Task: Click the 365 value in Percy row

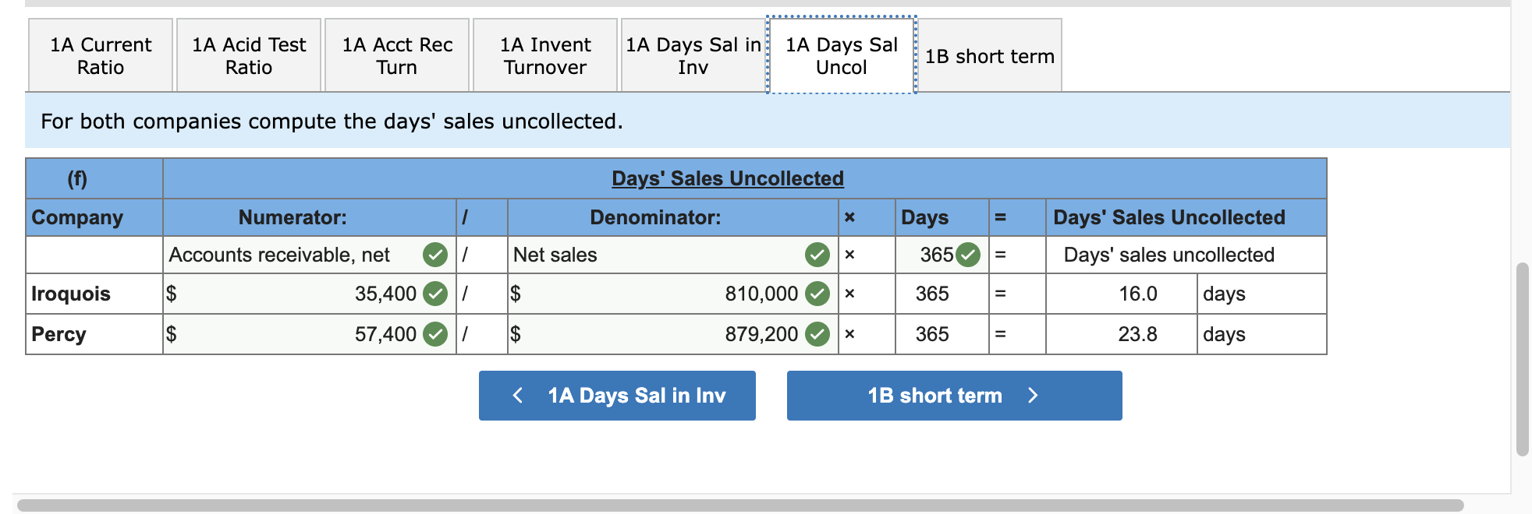Action: click(932, 334)
